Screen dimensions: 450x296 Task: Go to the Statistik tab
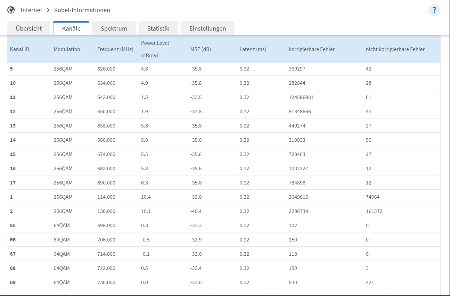[x=158, y=28]
